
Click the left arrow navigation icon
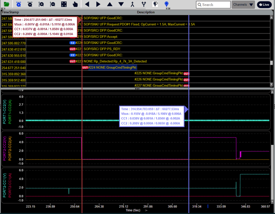tap(87, 4)
